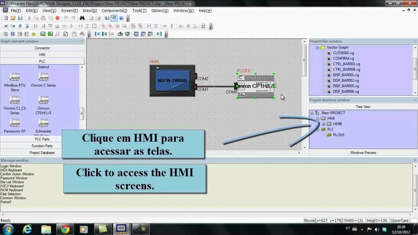This screenshot has width=418, height=235.
Task: Click the Windows Start button
Action: (x=8, y=229)
